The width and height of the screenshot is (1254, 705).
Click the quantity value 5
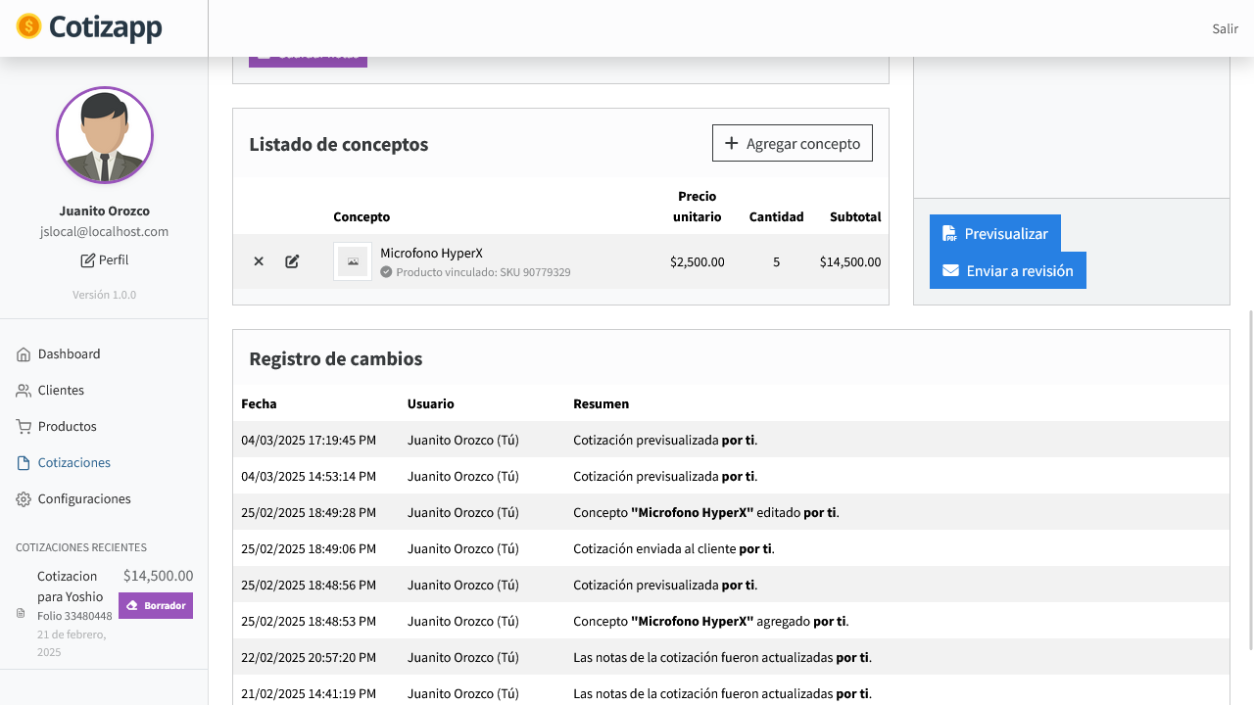pyautogui.click(x=776, y=261)
